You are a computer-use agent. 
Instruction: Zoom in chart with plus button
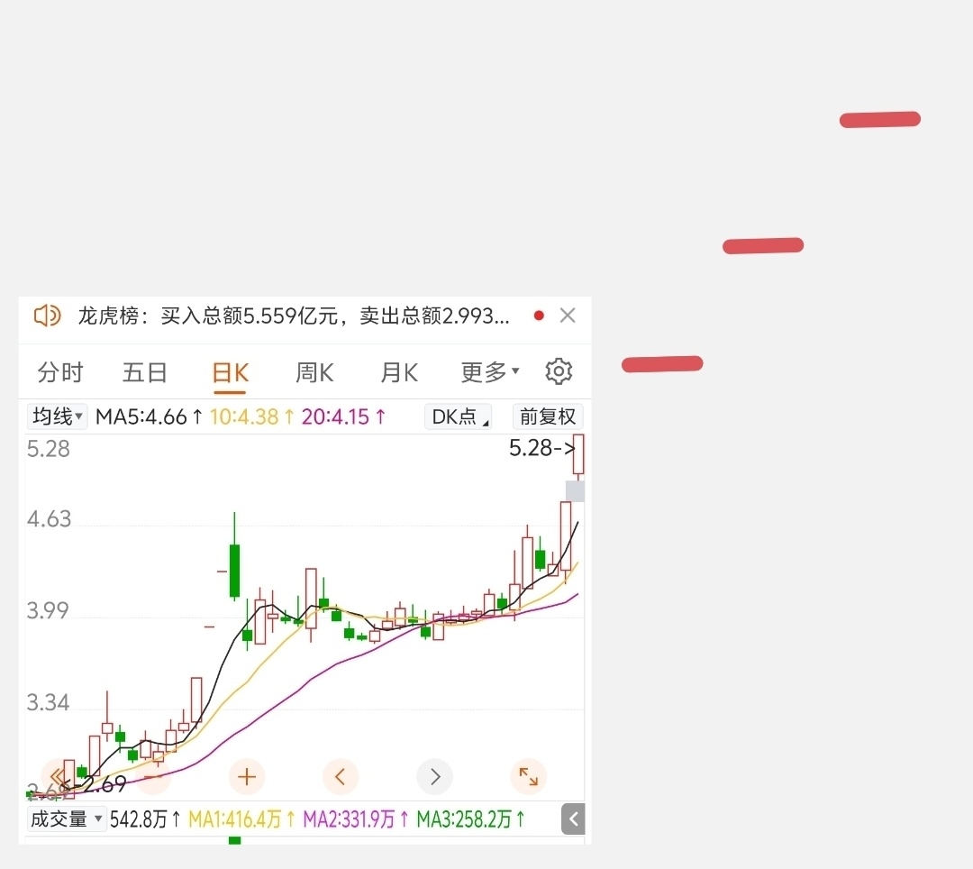coord(247,776)
